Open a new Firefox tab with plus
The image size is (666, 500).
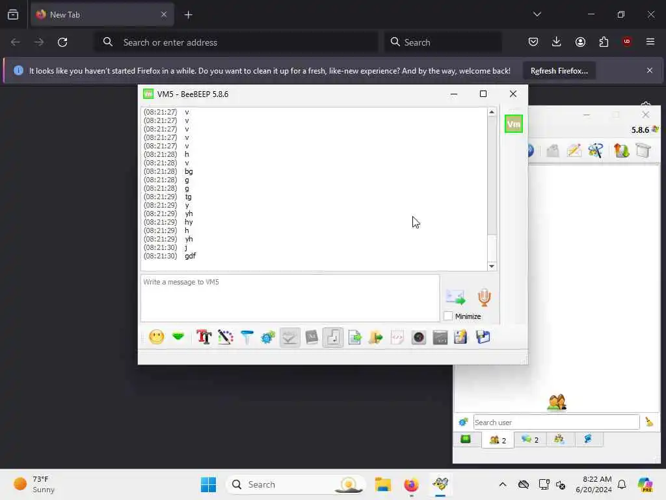[x=188, y=15]
